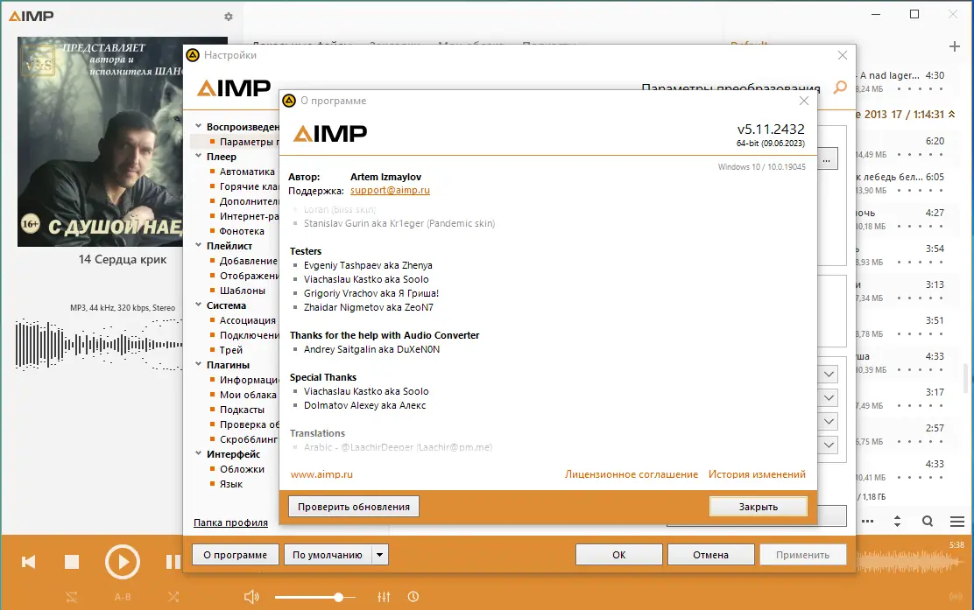The width and height of the screenshot is (974, 610).
Task: Collapse the Система tree section
Action: pos(198,305)
